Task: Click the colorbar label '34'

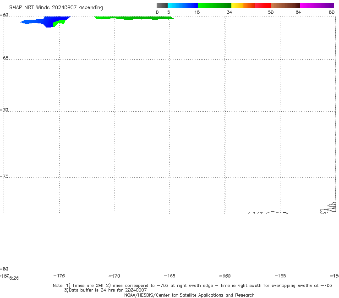Action: (x=230, y=12)
